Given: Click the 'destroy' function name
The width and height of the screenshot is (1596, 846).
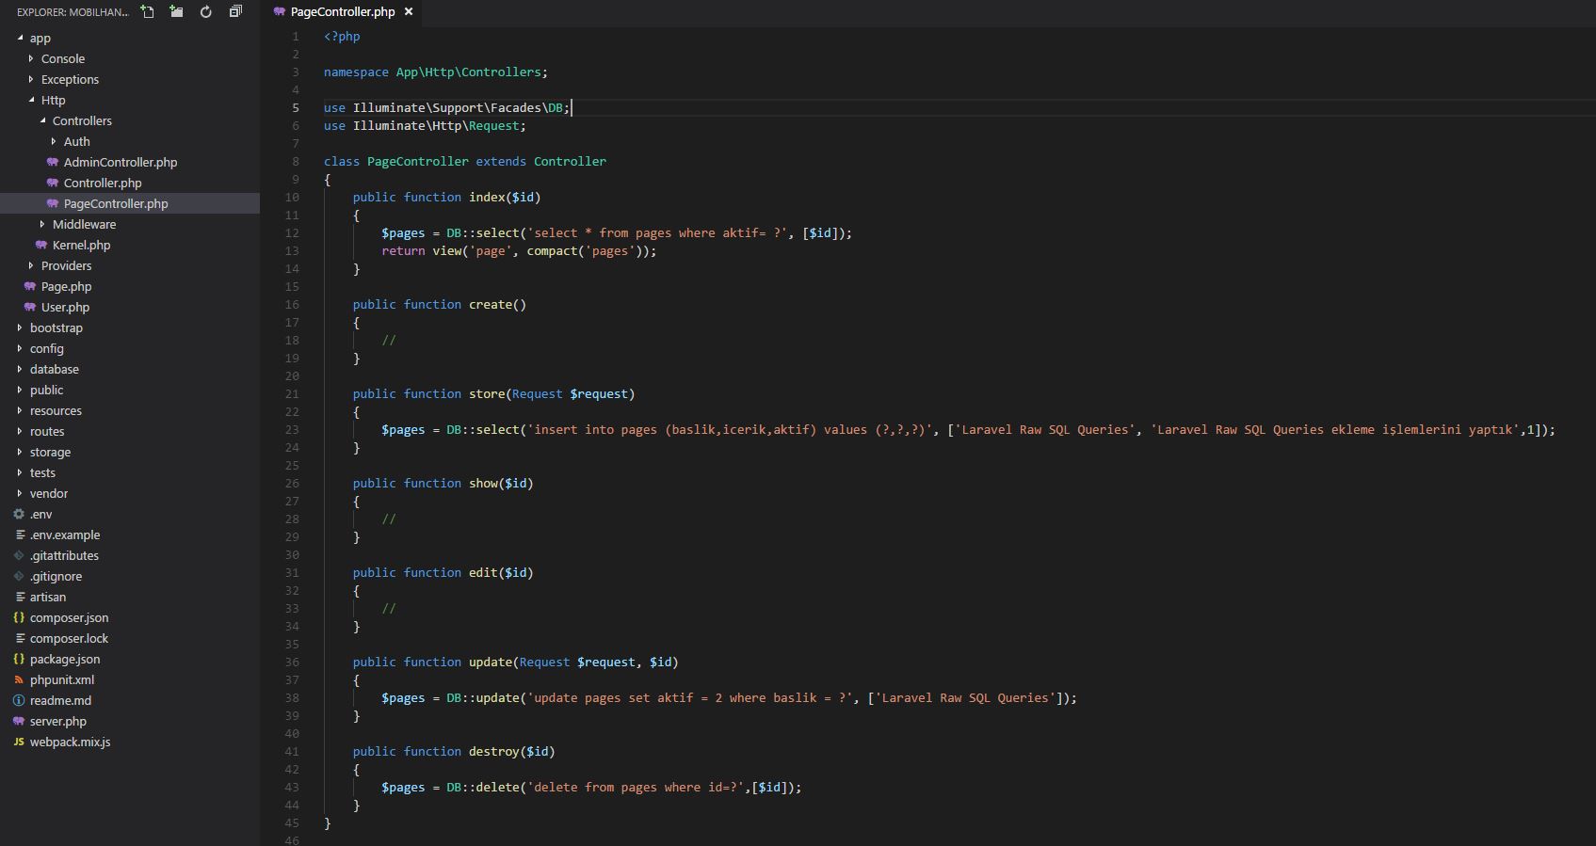Looking at the screenshot, I should pyautogui.click(x=494, y=751).
